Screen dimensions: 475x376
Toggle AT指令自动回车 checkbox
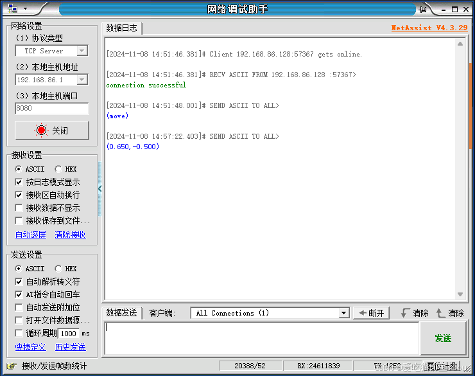19,294
